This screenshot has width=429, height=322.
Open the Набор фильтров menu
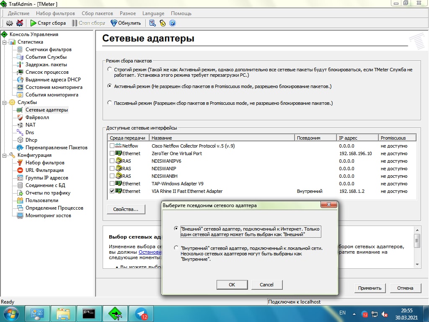tap(55, 13)
